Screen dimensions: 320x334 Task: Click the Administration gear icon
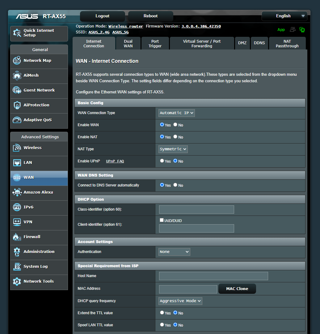tap(17, 251)
